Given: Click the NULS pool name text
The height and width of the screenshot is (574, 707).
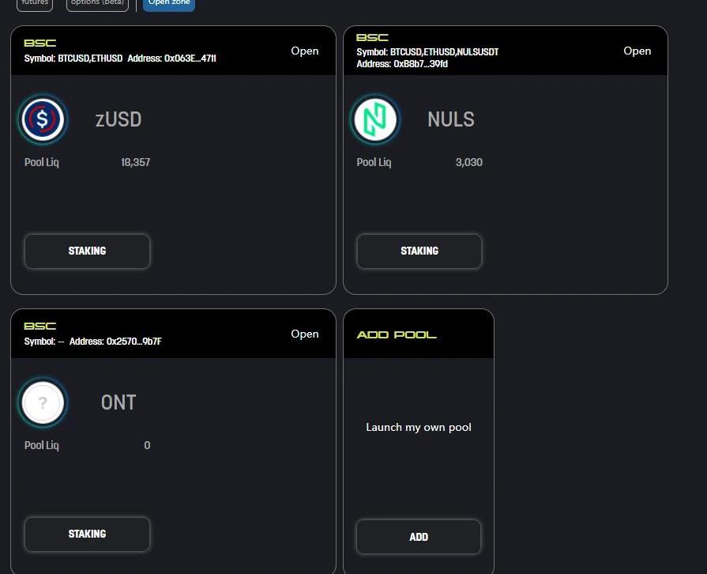Looking at the screenshot, I should [x=451, y=120].
